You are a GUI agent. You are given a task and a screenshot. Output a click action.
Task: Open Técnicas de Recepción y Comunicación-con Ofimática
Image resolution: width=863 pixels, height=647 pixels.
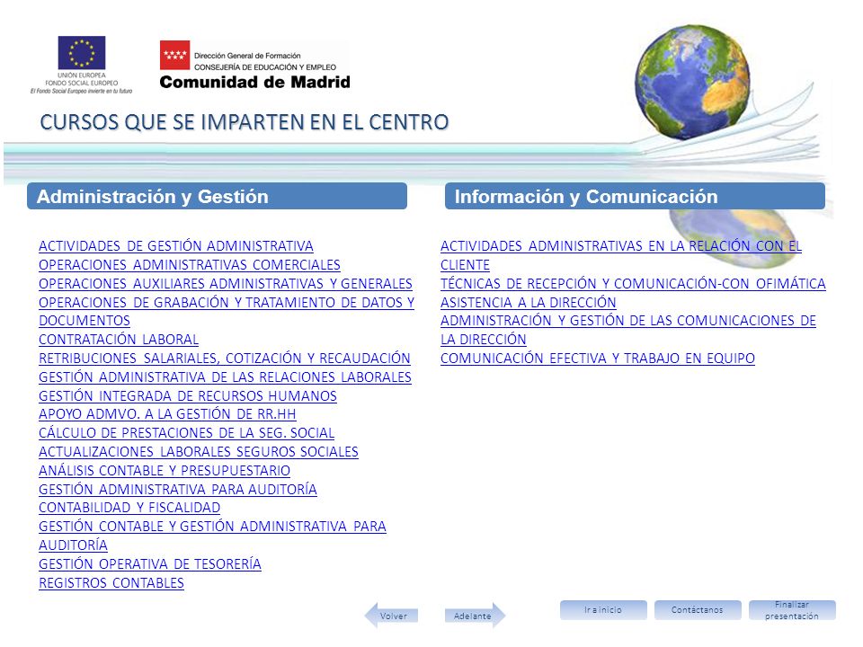(633, 283)
